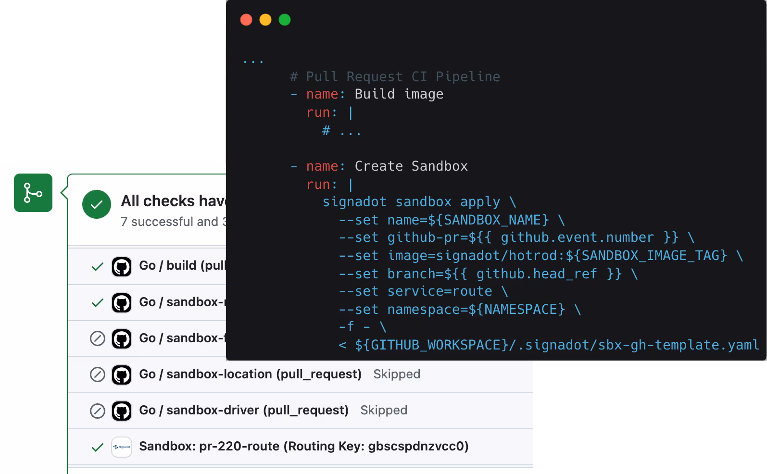Open Sandbox: pr-220-route routing key check
Image resolution: width=767 pixels, height=474 pixels.
tap(304, 446)
